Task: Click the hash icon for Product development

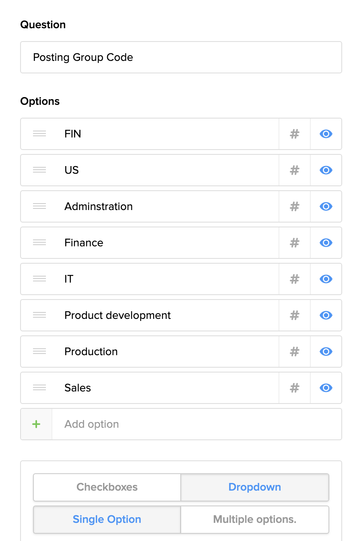Action: [295, 315]
